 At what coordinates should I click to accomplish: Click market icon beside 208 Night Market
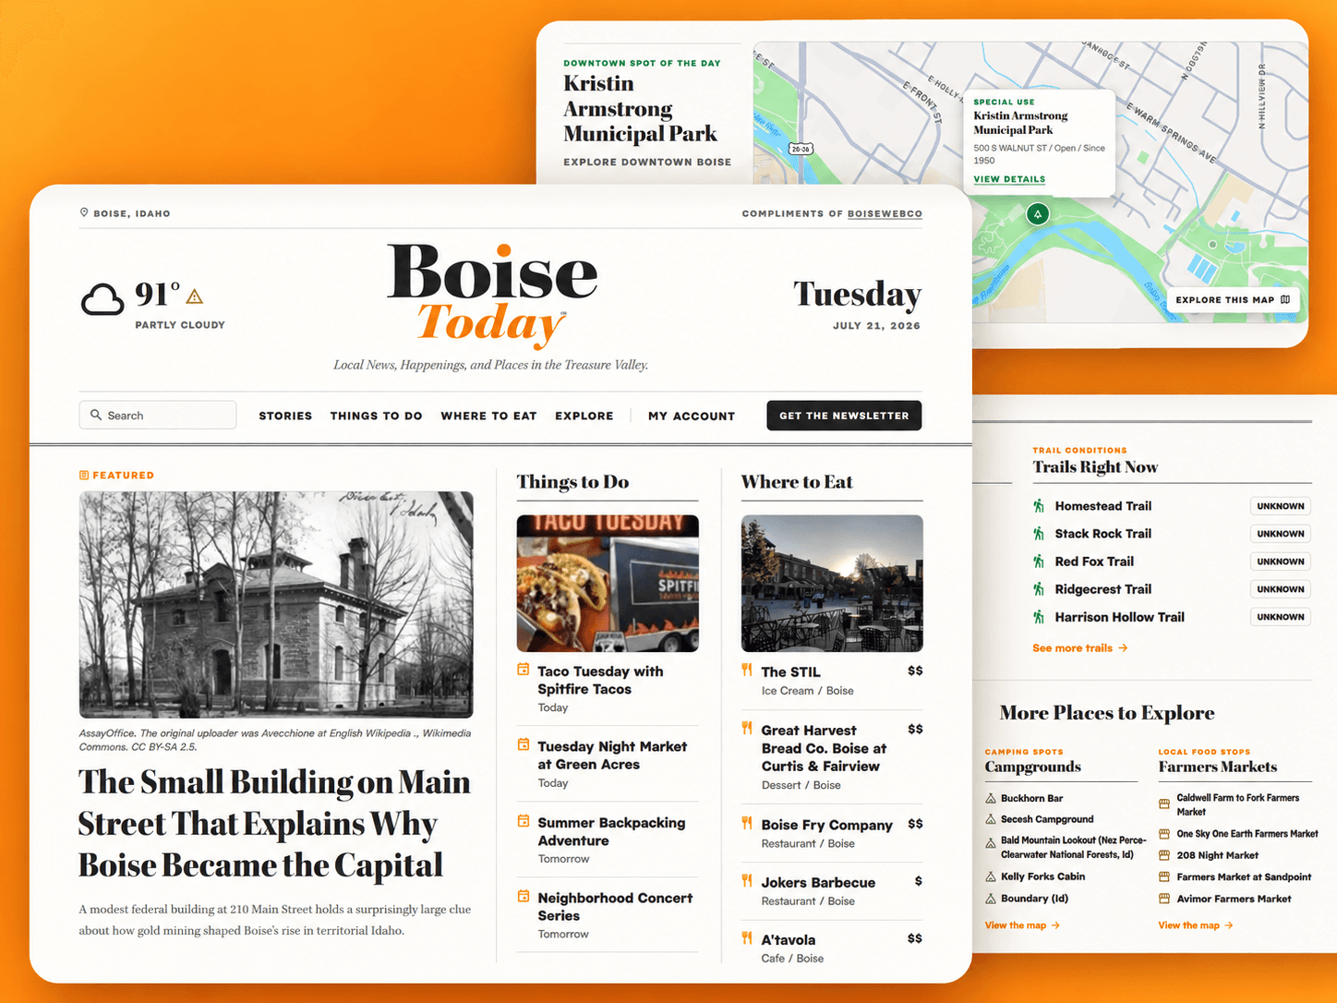coord(1164,855)
